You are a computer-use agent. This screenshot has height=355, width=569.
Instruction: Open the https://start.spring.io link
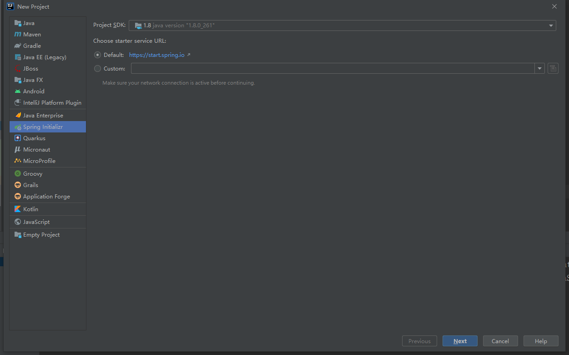pyautogui.click(x=157, y=55)
